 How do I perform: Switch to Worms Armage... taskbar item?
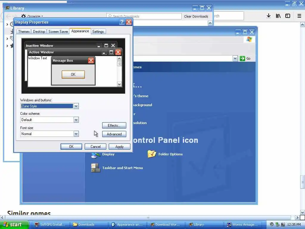[243, 225]
